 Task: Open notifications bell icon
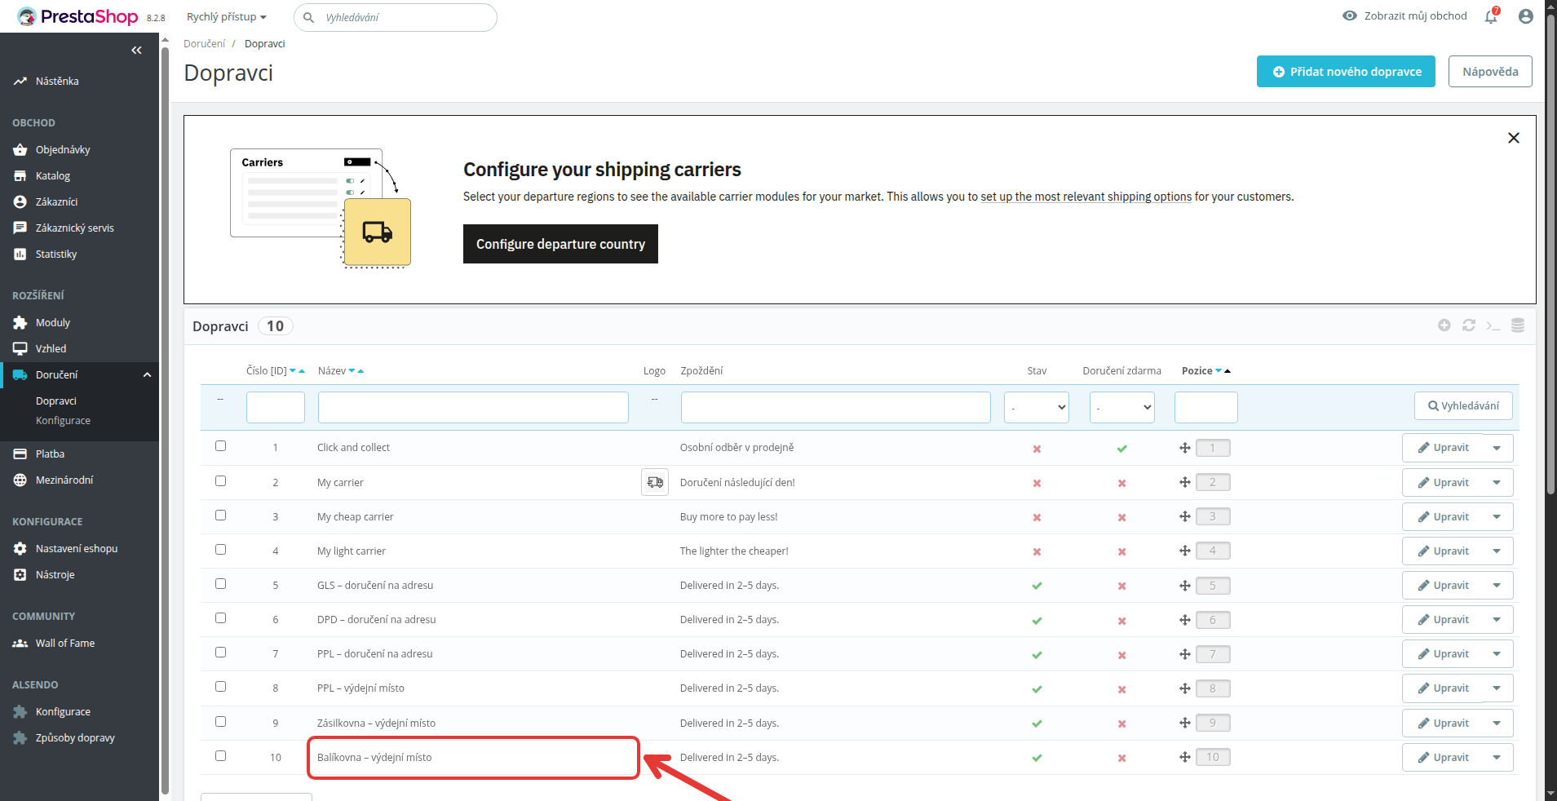1491,16
